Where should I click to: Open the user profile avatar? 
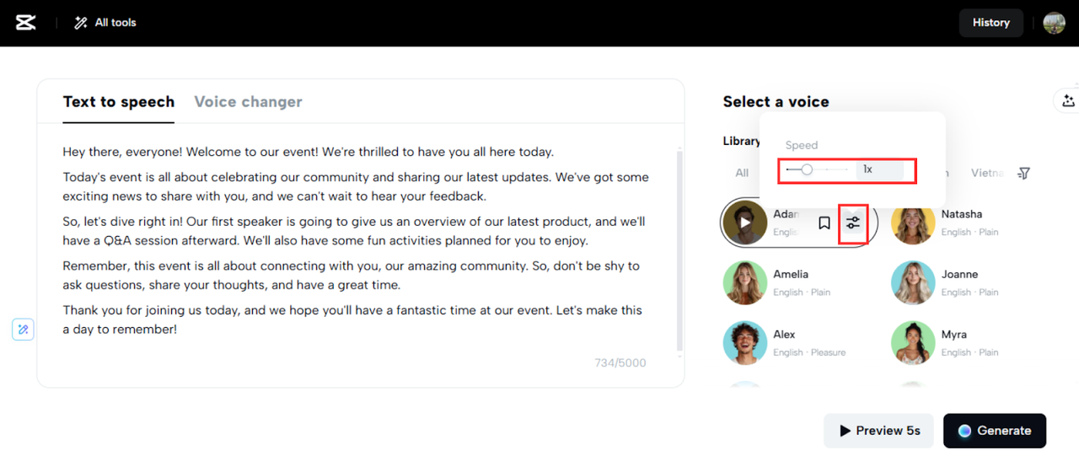point(1054,23)
